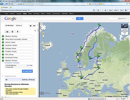Select the walking directions icon

[18, 32]
